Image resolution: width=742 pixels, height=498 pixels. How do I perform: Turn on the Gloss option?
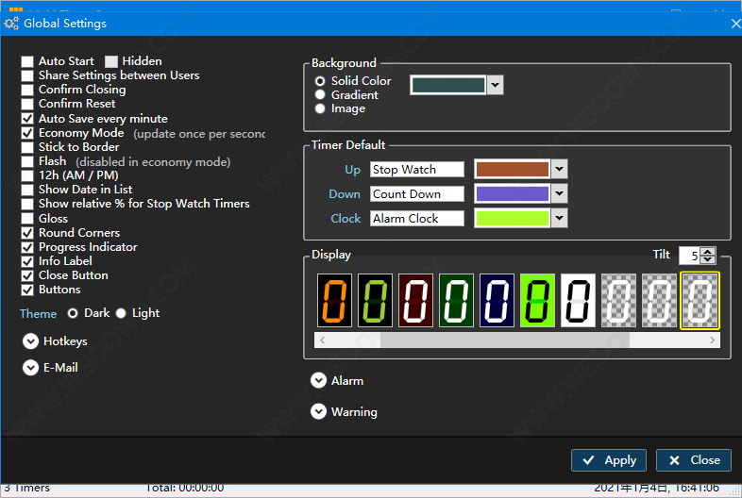pyautogui.click(x=27, y=219)
